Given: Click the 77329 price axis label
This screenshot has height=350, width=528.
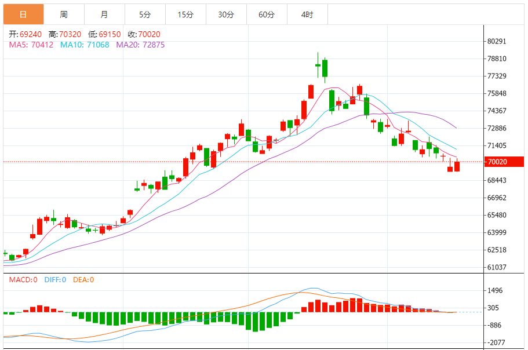Looking at the screenshot, I should click(497, 76).
